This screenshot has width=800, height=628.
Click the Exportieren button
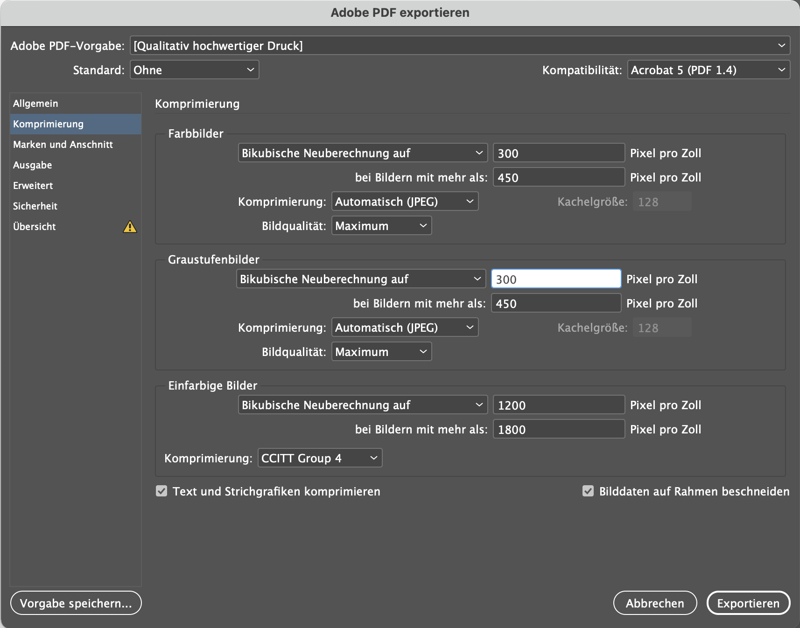point(748,603)
